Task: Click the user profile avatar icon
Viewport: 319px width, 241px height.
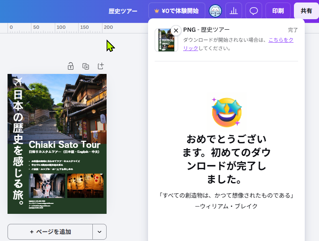Action: click(215, 11)
